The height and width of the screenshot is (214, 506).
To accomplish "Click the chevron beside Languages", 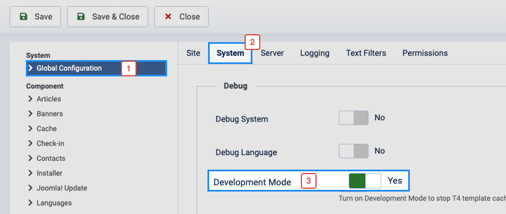I will [x=31, y=202].
